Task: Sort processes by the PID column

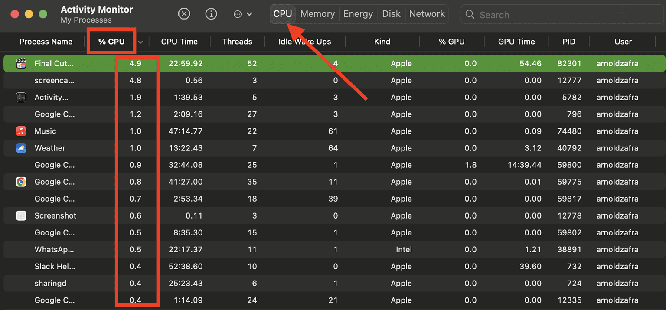Action: coord(569,41)
